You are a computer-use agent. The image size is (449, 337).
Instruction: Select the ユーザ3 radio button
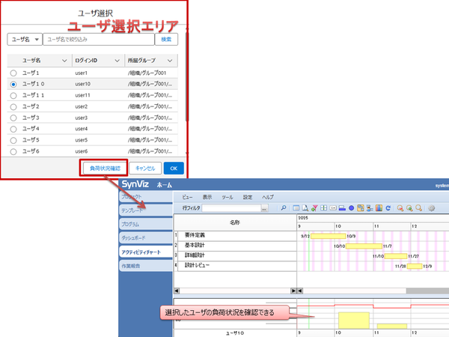(13, 118)
